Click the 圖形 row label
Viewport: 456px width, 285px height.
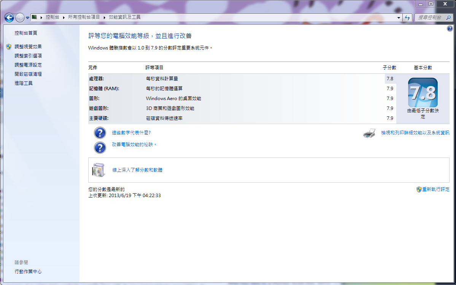coord(94,98)
